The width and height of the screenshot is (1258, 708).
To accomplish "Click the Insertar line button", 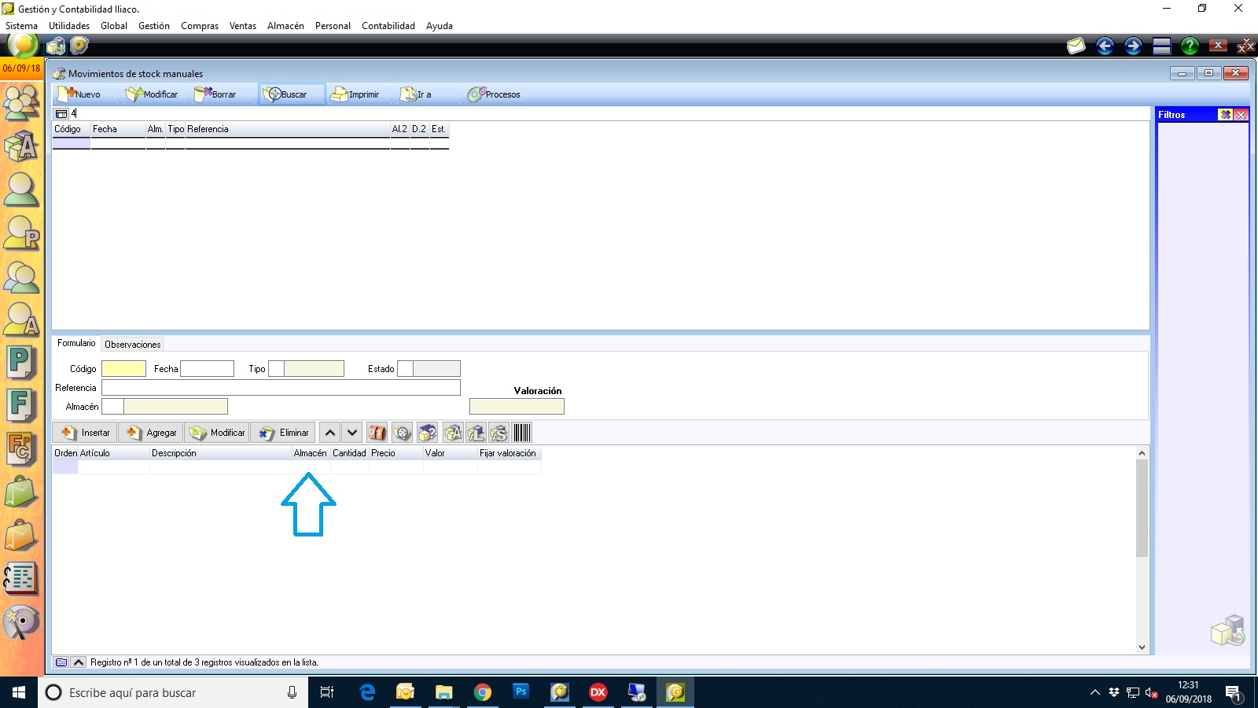I will [85, 433].
